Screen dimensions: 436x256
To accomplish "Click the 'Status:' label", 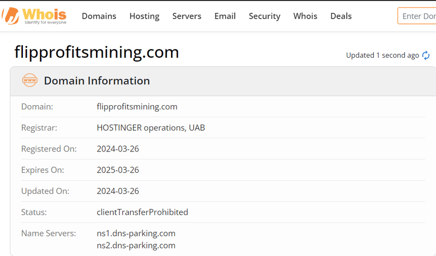I will pyautogui.click(x=34, y=212).
